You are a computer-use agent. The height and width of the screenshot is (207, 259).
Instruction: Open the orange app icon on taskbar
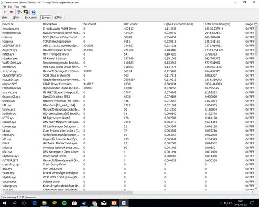coord(114,203)
